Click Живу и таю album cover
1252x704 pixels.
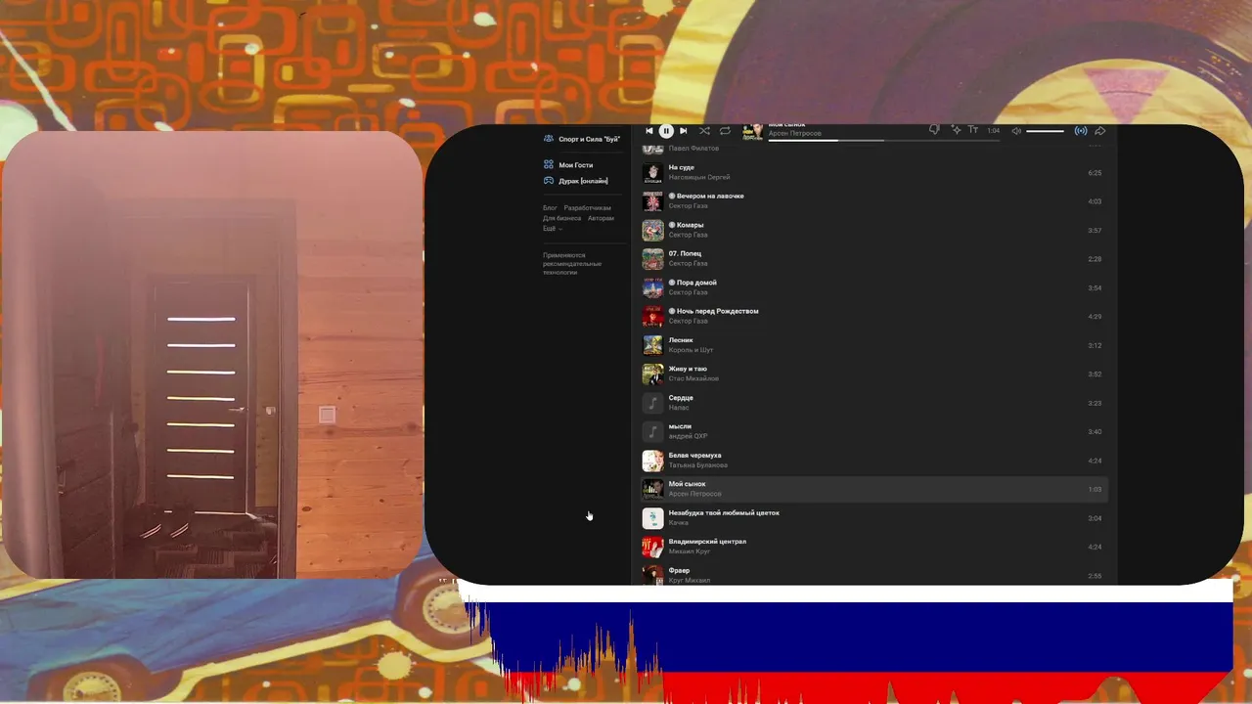coord(652,374)
